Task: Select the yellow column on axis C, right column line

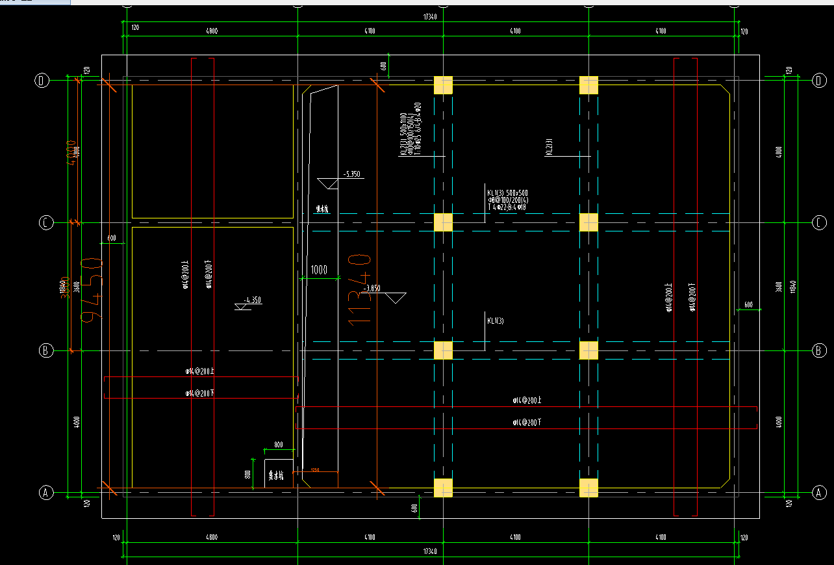Action: pyautogui.click(x=588, y=222)
